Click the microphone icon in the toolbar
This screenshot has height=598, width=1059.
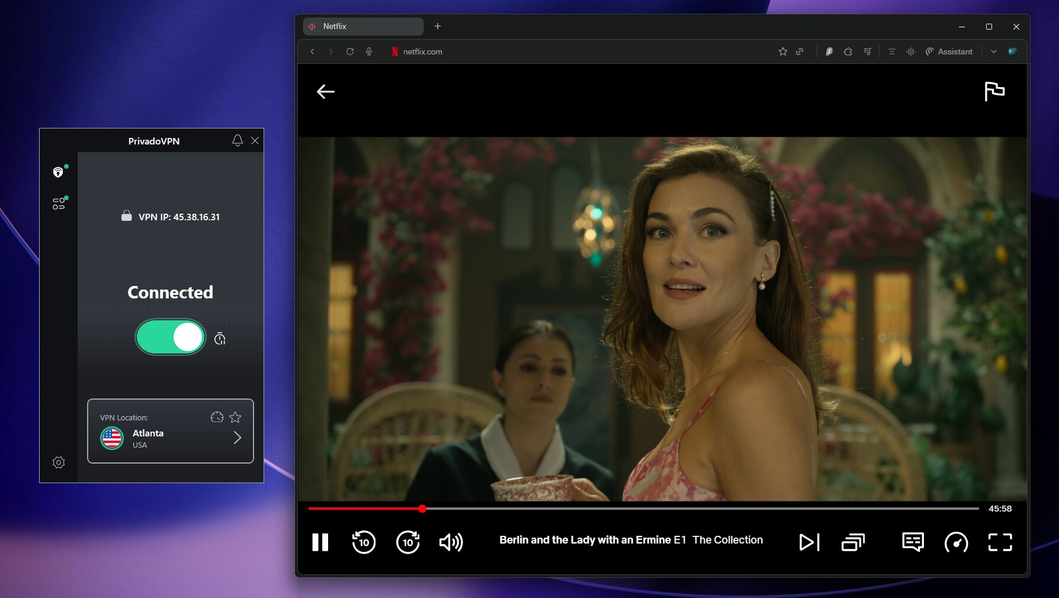point(369,52)
